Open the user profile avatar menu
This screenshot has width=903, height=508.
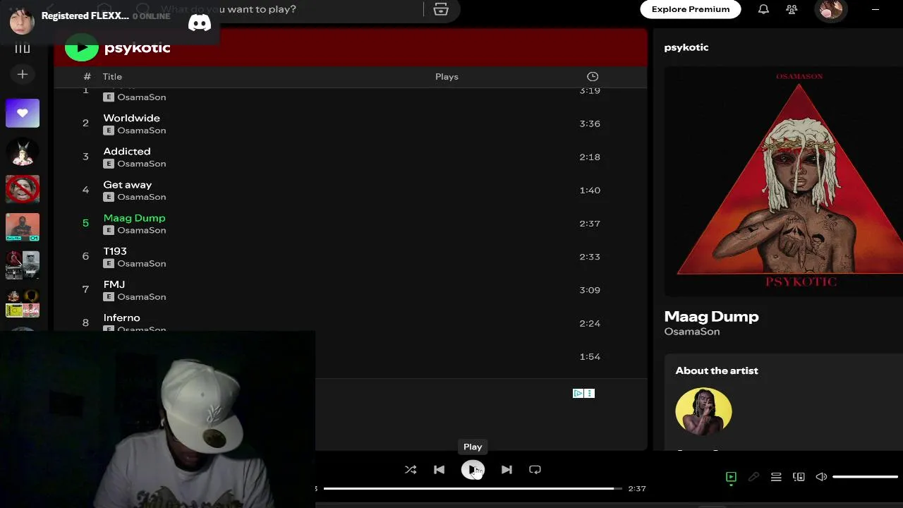tap(830, 9)
